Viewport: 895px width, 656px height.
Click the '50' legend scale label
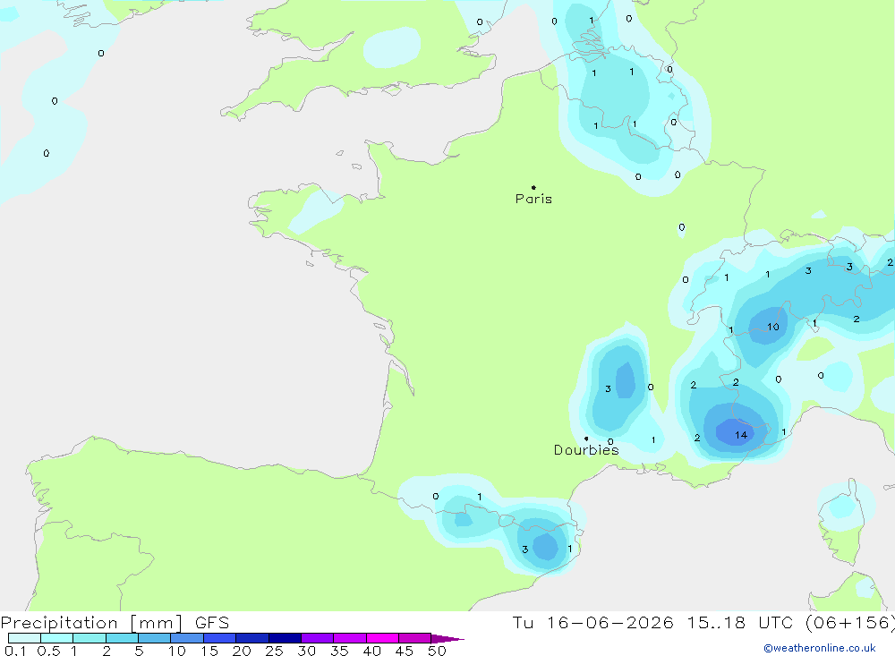(437, 651)
